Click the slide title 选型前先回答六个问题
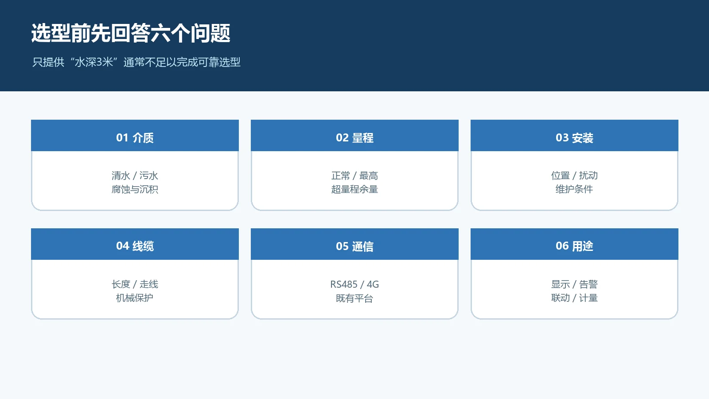The height and width of the screenshot is (399, 709). pos(131,33)
